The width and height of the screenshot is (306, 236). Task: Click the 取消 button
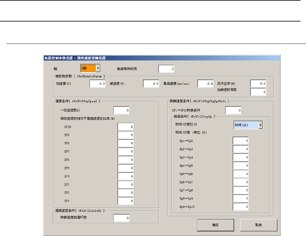coord(258,225)
